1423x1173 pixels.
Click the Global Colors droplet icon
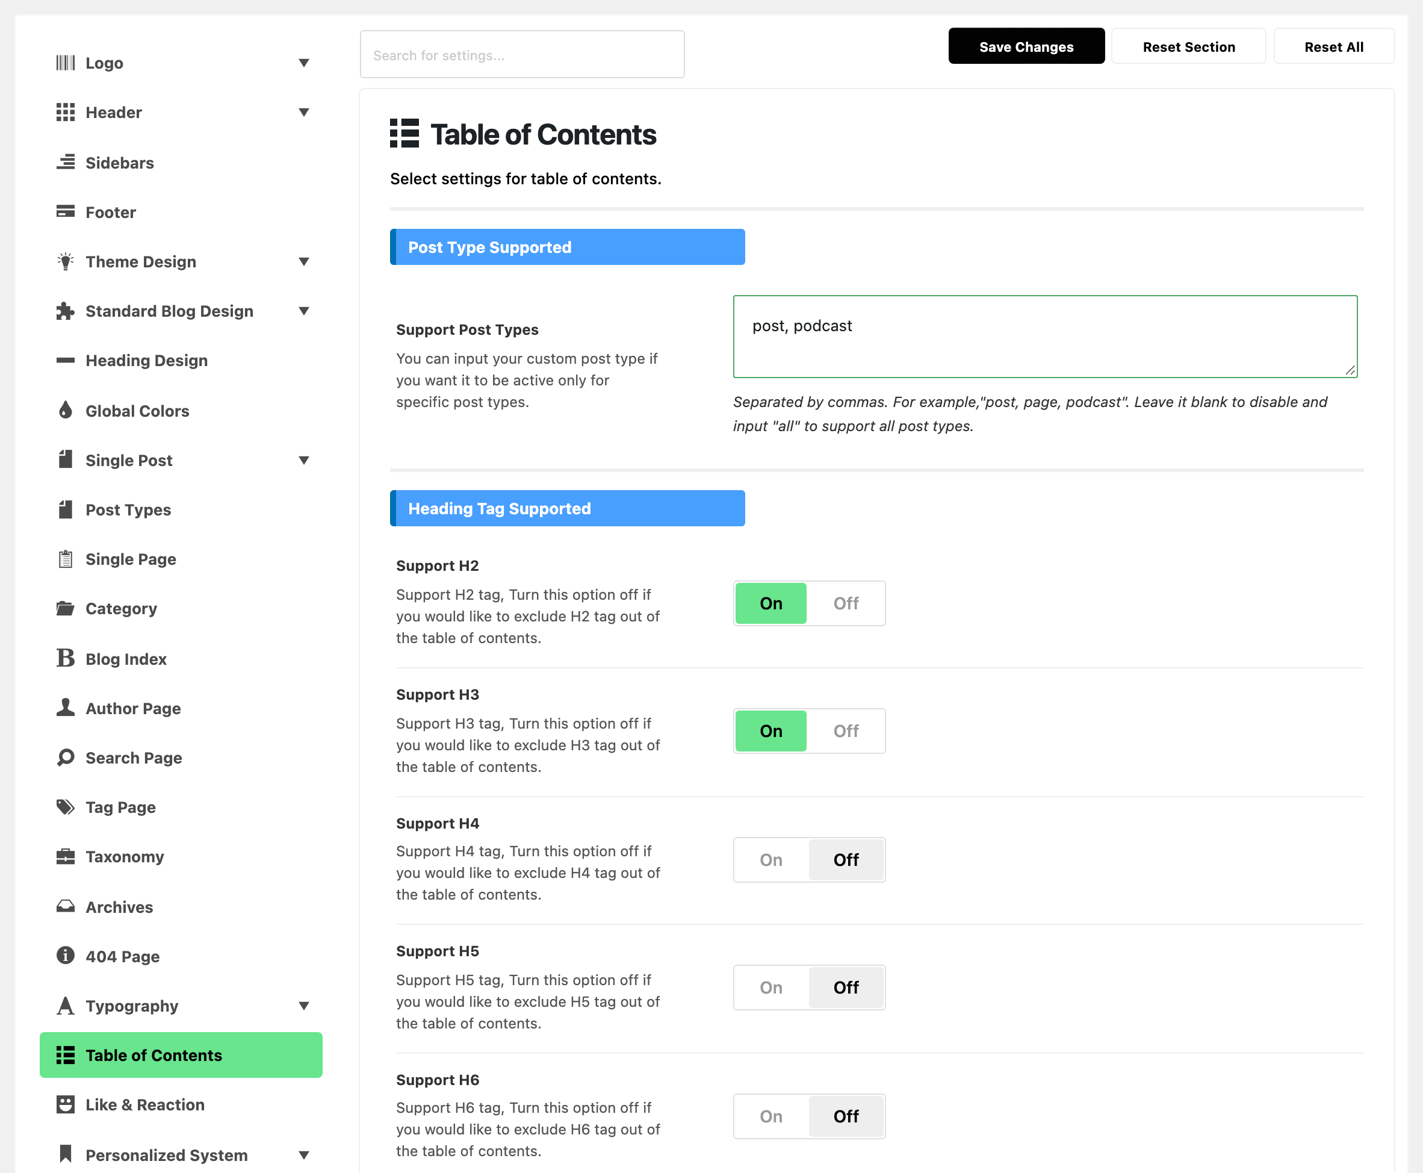tap(66, 410)
